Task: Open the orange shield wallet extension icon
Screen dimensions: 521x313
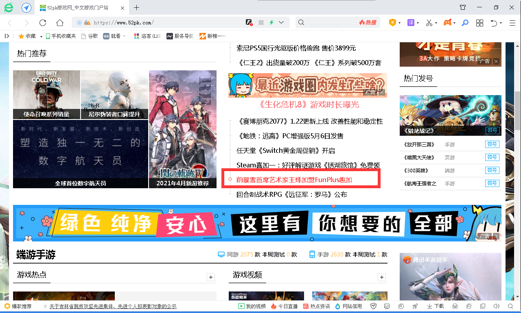Action: (x=392, y=23)
